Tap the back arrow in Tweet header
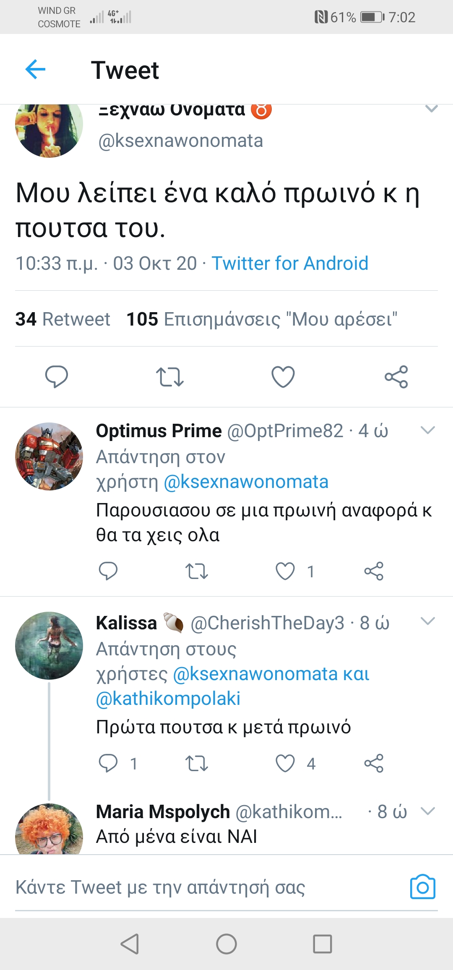Image resolution: width=453 pixels, height=970 pixels. pos(35,69)
